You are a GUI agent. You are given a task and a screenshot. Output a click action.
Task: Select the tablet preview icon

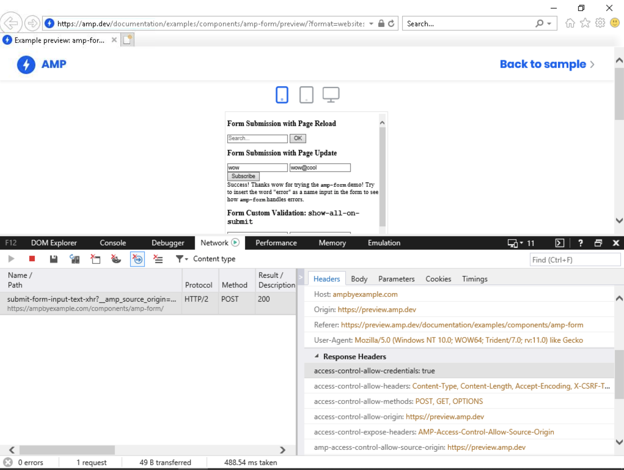click(x=306, y=95)
